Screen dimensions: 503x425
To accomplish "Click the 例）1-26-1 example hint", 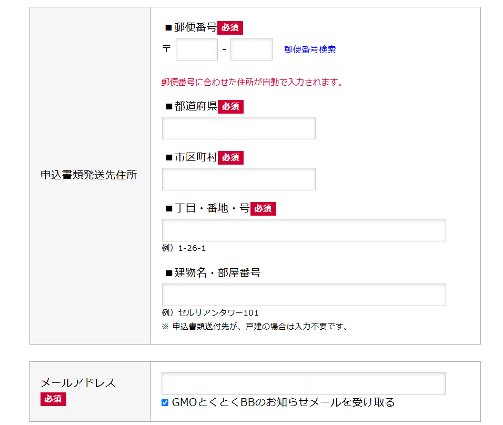I will tap(184, 248).
